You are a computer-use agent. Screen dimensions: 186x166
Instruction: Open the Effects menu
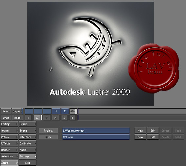9,143
